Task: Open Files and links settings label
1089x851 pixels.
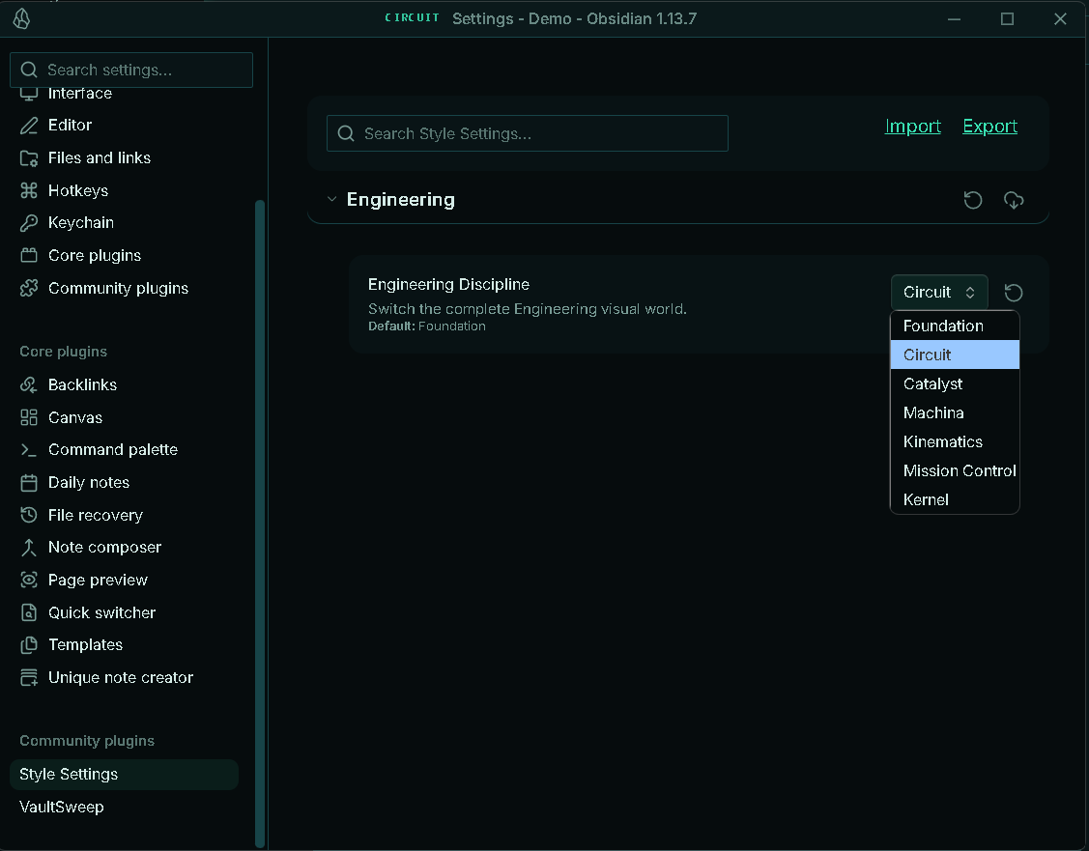Action: coord(100,158)
